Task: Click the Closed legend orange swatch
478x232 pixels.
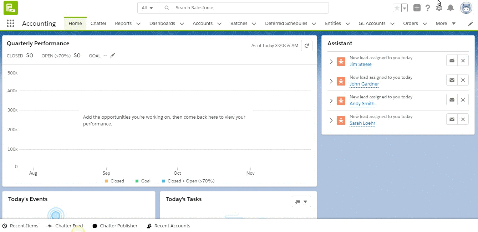Action: pyautogui.click(x=106, y=181)
